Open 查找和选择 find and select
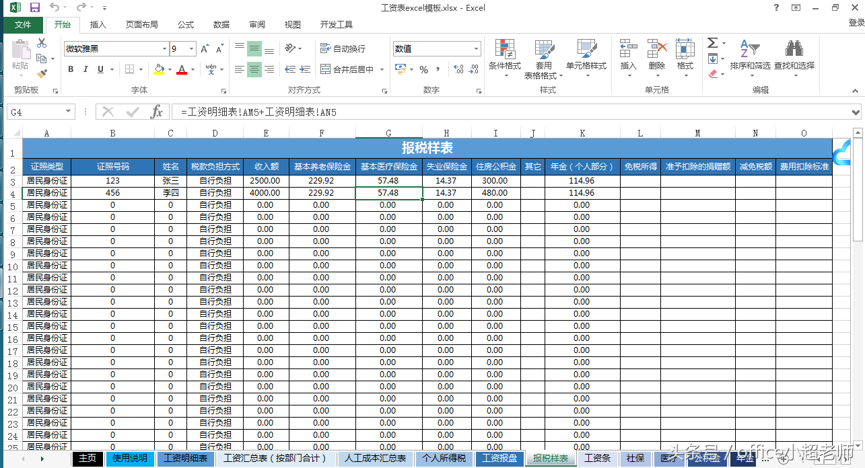This screenshot has height=468, width=865. (x=794, y=58)
